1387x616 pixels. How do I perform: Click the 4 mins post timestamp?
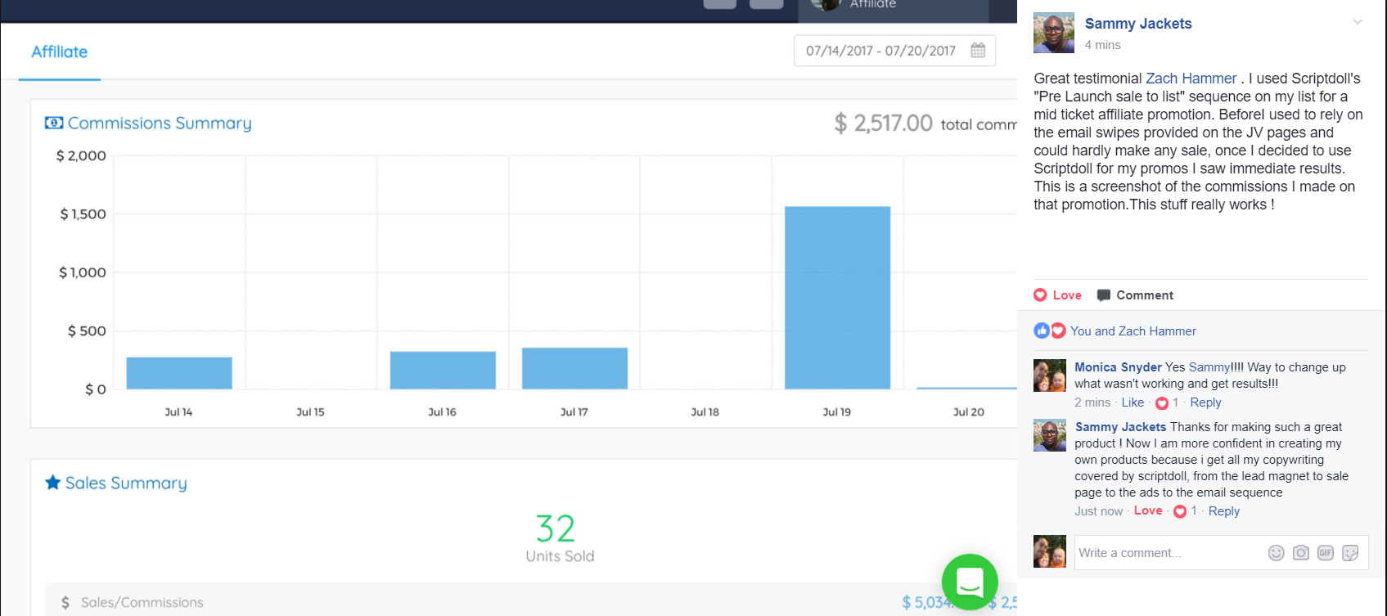(x=1103, y=45)
